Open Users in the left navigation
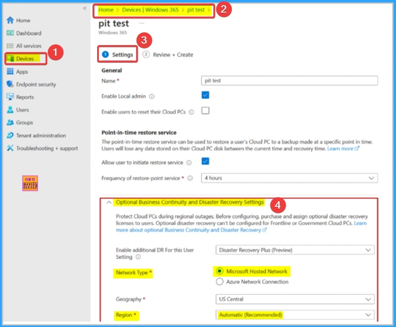Image resolution: width=396 pixels, height=327 pixels. coord(22,110)
